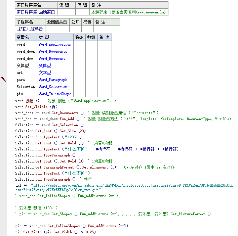This screenshot has height=236, width=238.
Task: Click the Set_Bold (1) code line
Action: pos(64,143)
